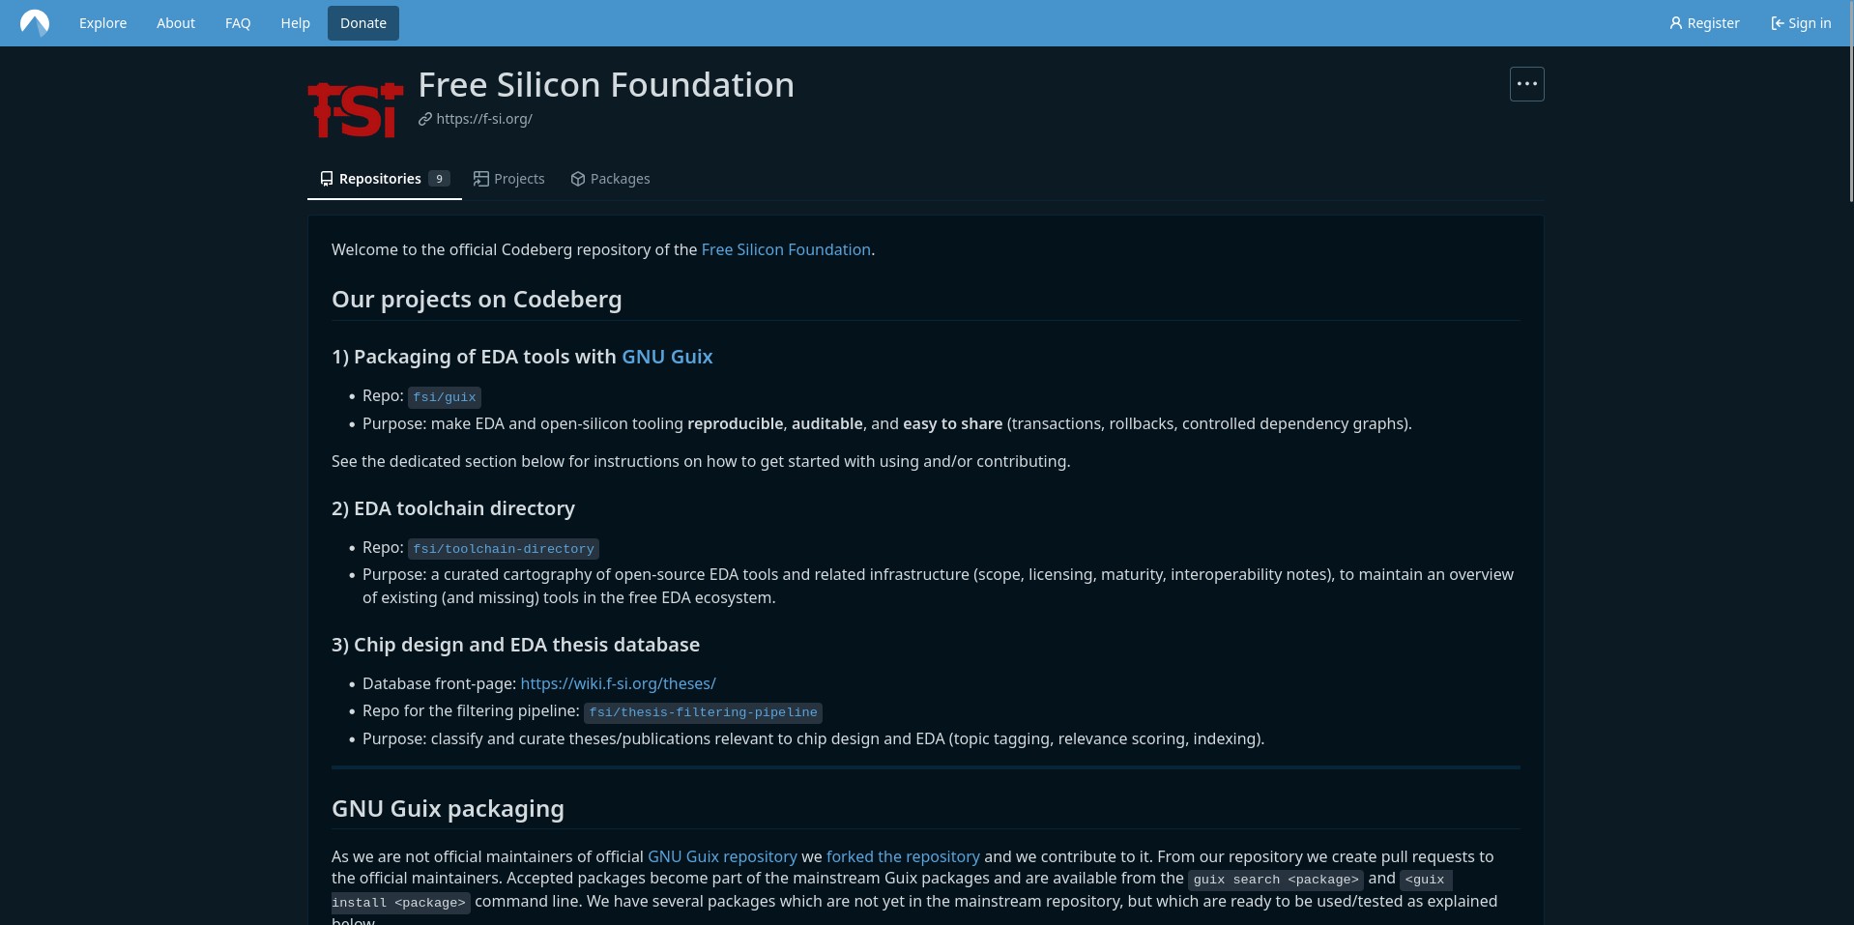
Task: Open the three-dots organization options menu
Action: 1526,84
